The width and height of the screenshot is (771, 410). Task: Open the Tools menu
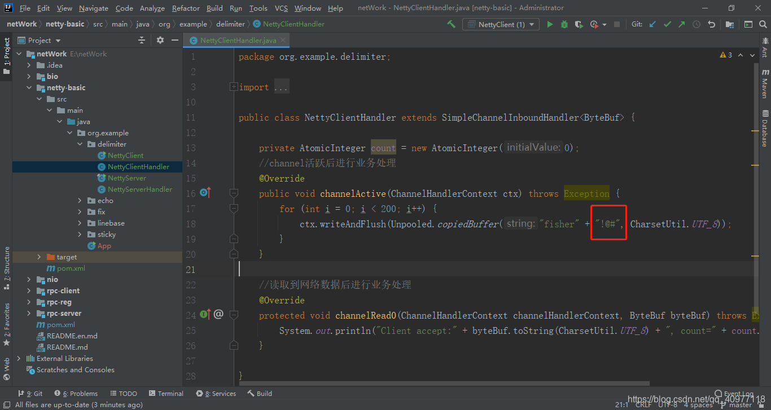[x=259, y=8]
